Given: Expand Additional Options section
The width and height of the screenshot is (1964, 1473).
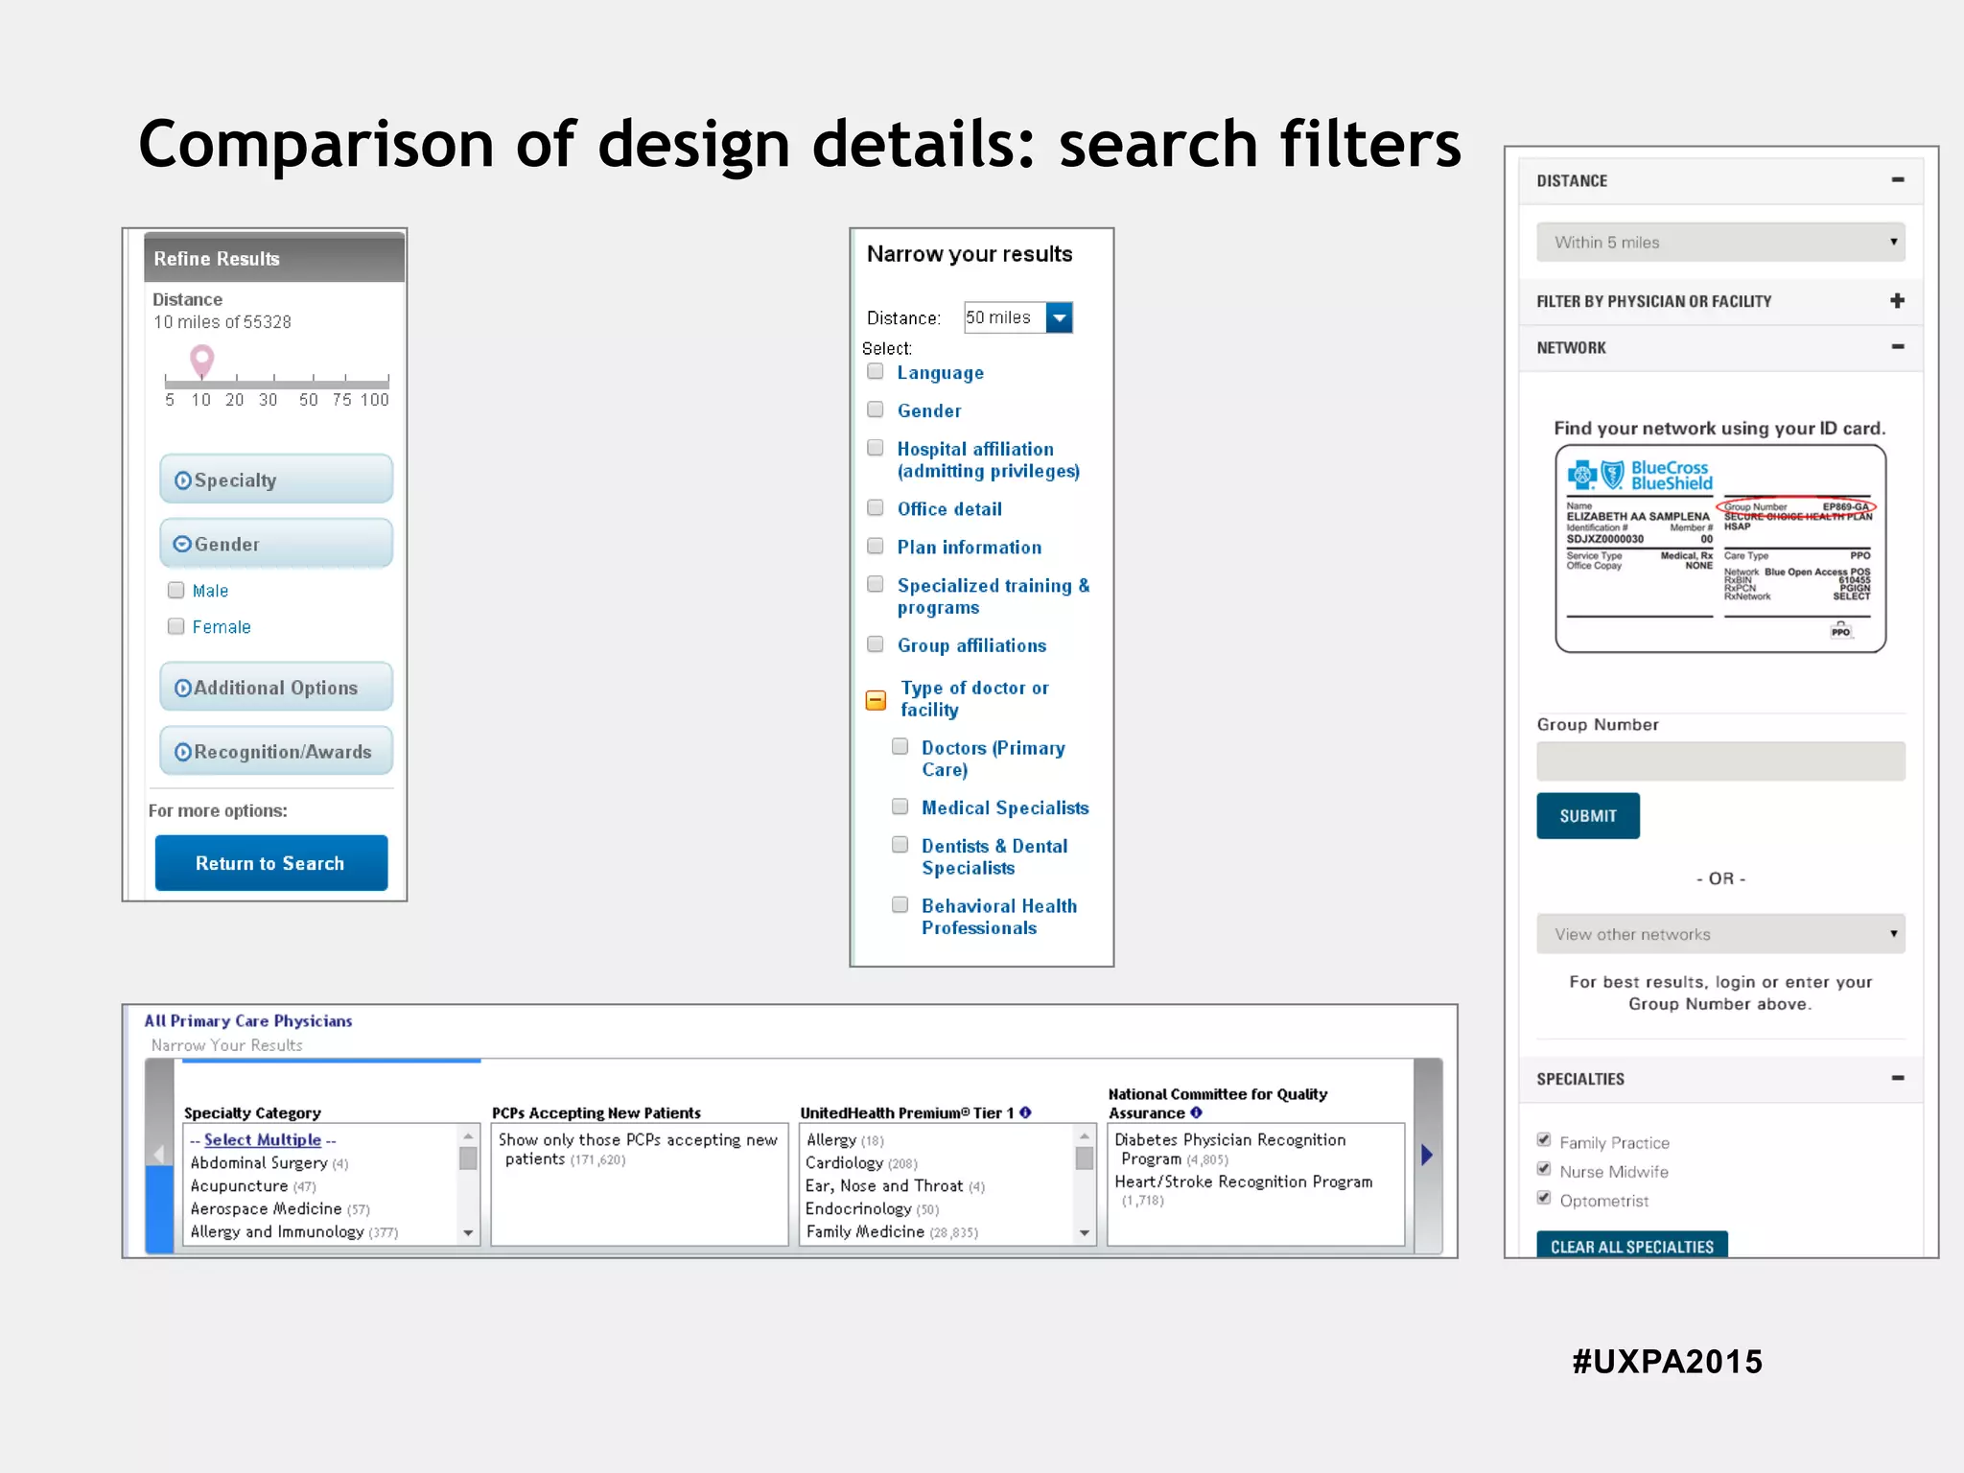Looking at the screenshot, I should (x=276, y=687).
